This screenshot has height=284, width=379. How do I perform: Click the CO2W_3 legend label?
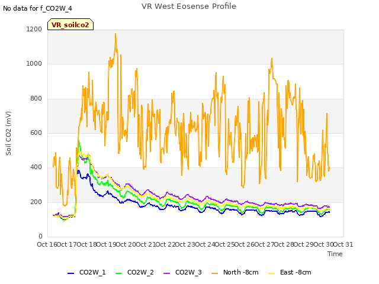[188, 272]
